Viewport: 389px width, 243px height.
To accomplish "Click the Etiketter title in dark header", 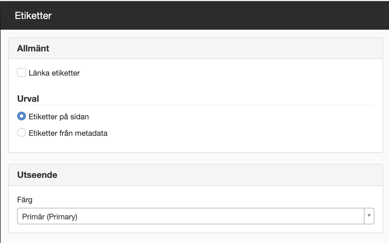I will pos(33,16).
